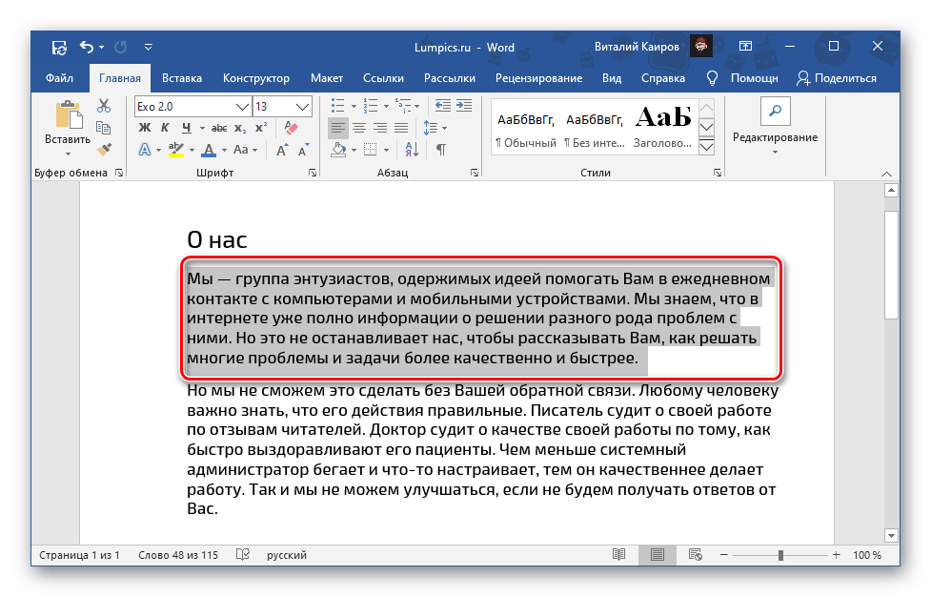The width and height of the screenshot is (931, 597).
Task: Apply text effects with outlined A
Action: pos(145,150)
